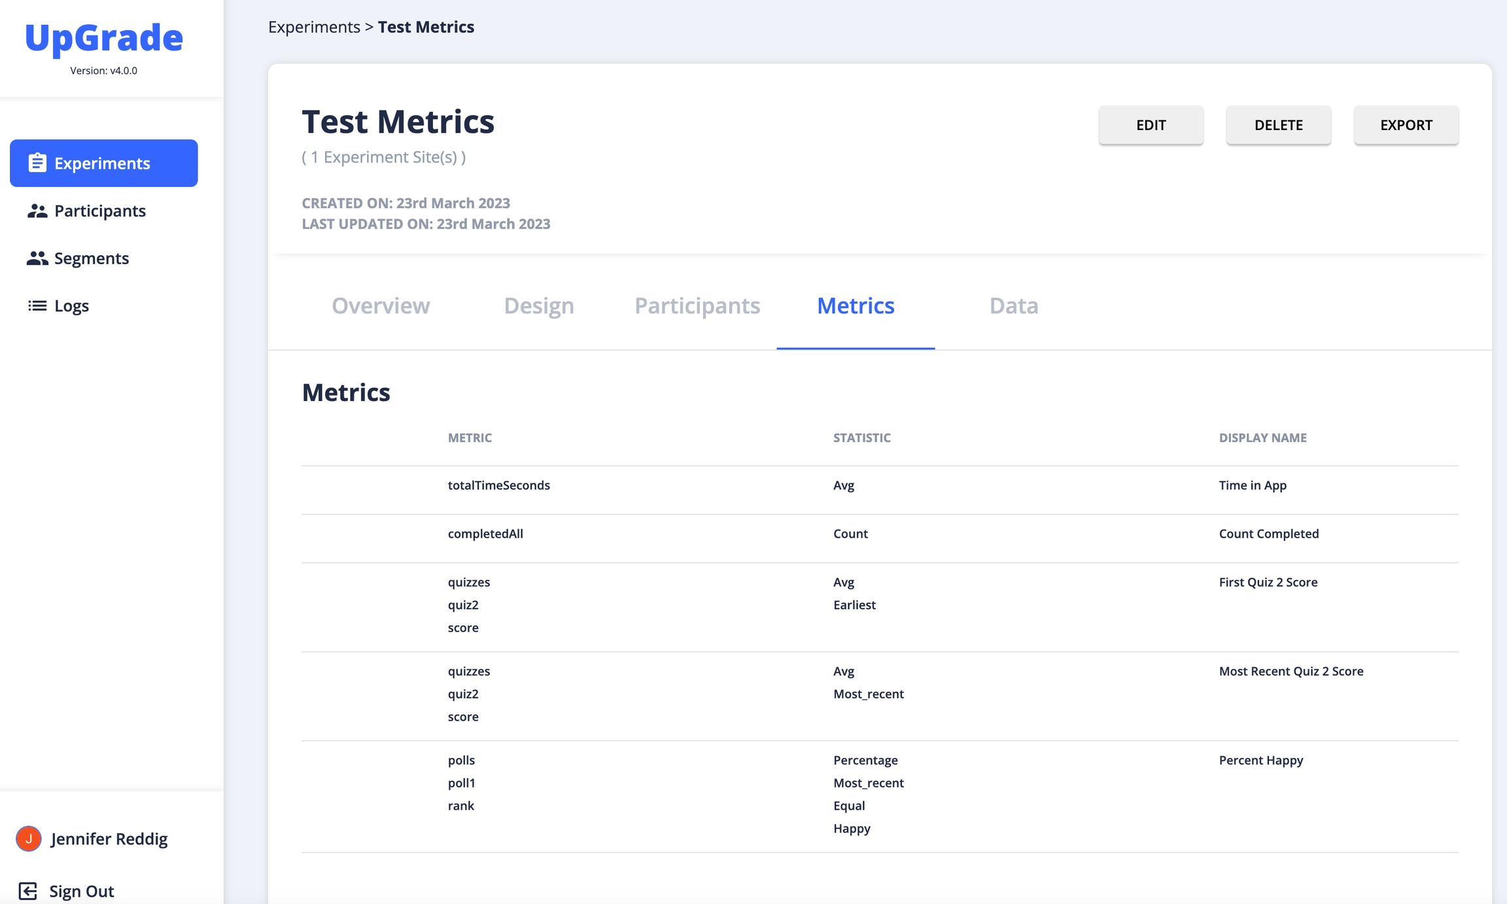This screenshot has height=904, width=1507.
Task: Click the Percent Happy display name
Action: pos(1261,760)
